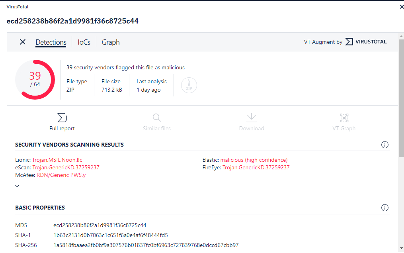Click the File type ZIP value
The width and height of the screenshot is (404, 253).
point(70,90)
